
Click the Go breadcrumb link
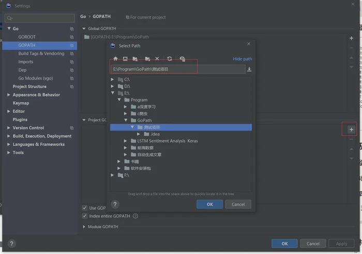[x=83, y=17]
